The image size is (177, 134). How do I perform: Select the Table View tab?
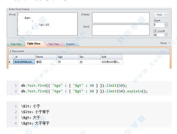click(x=34, y=44)
